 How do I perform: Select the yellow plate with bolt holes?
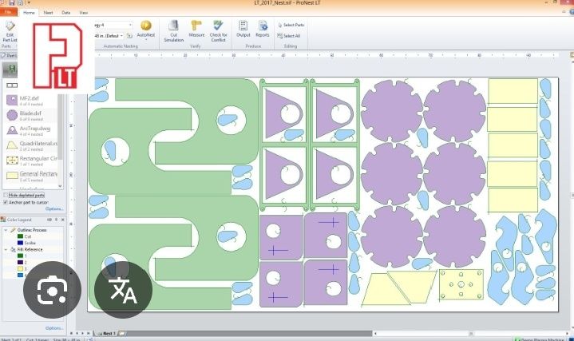point(461,284)
